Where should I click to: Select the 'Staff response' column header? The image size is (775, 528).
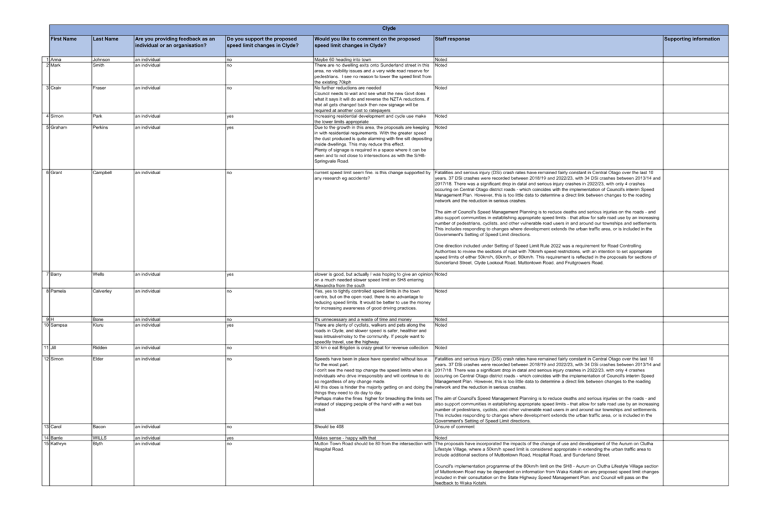(x=452, y=39)
